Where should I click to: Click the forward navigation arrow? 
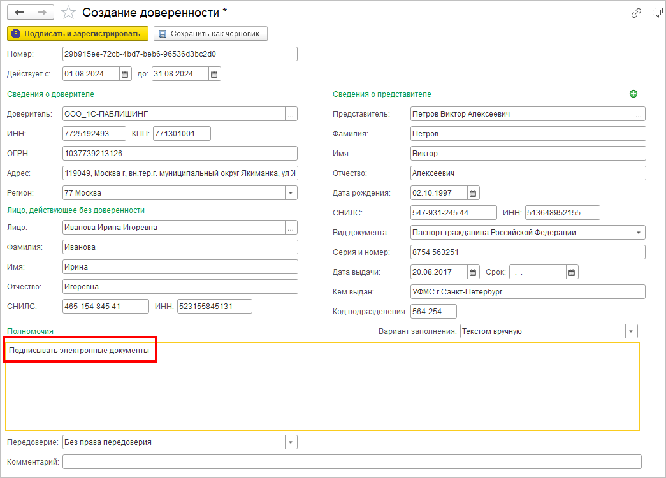pos(42,13)
